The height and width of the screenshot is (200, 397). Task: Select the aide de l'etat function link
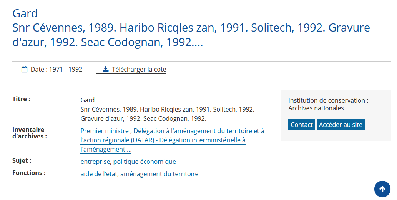pyautogui.click(x=99, y=174)
